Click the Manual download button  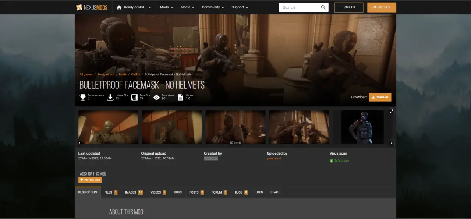tap(380, 97)
